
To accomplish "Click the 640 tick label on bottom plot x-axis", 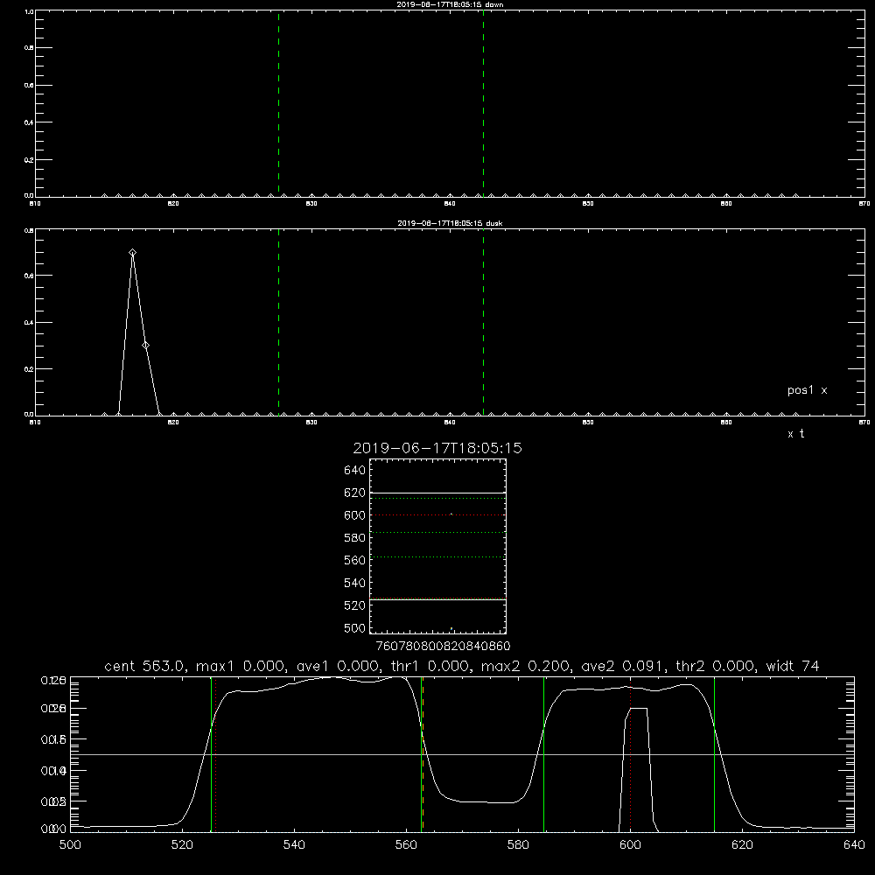I will (x=854, y=845).
